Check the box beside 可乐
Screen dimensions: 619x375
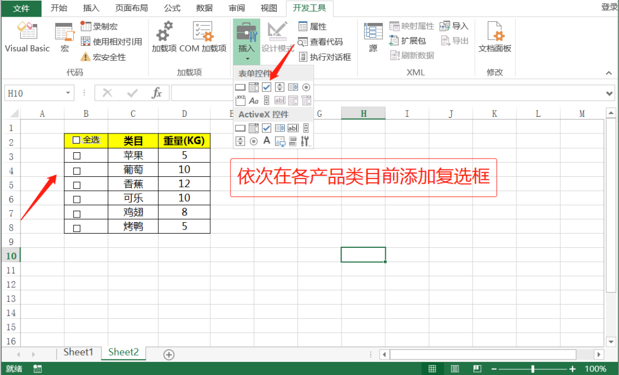77,199
